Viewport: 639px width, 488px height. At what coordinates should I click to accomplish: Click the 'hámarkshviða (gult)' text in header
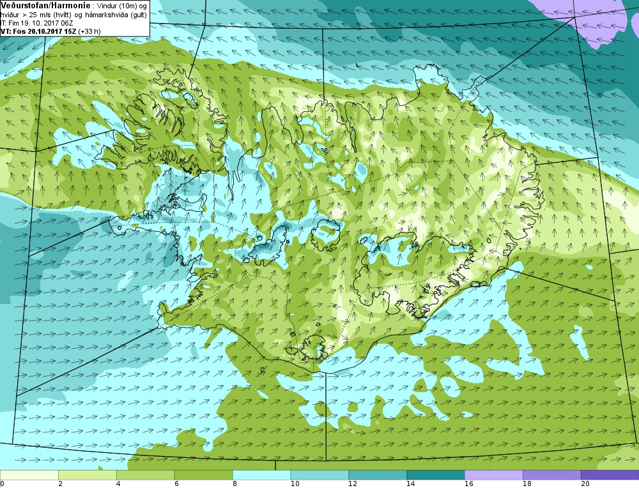(116, 15)
